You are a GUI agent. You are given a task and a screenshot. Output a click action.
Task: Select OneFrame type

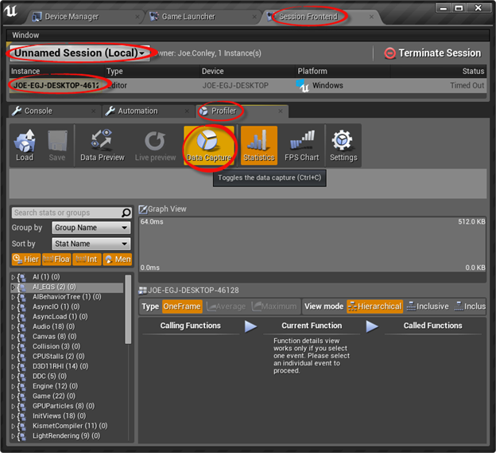[182, 307]
